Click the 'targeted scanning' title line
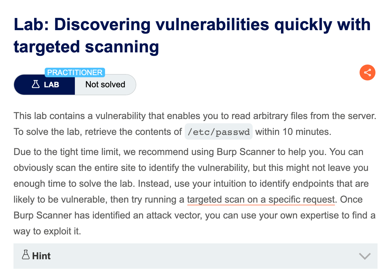Image resolution: width=390 pixels, height=273 pixels. [86, 47]
